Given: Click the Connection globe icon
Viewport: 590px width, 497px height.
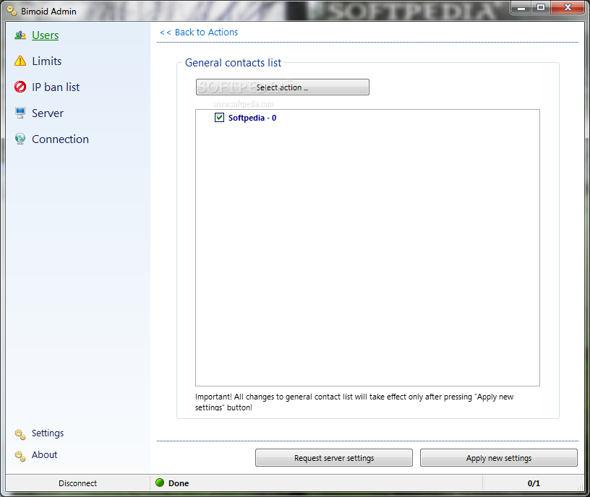Looking at the screenshot, I should tap(20, 139).
